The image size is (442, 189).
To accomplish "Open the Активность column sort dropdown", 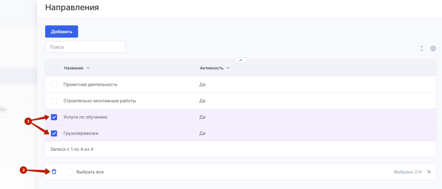I will coord(228,68).
